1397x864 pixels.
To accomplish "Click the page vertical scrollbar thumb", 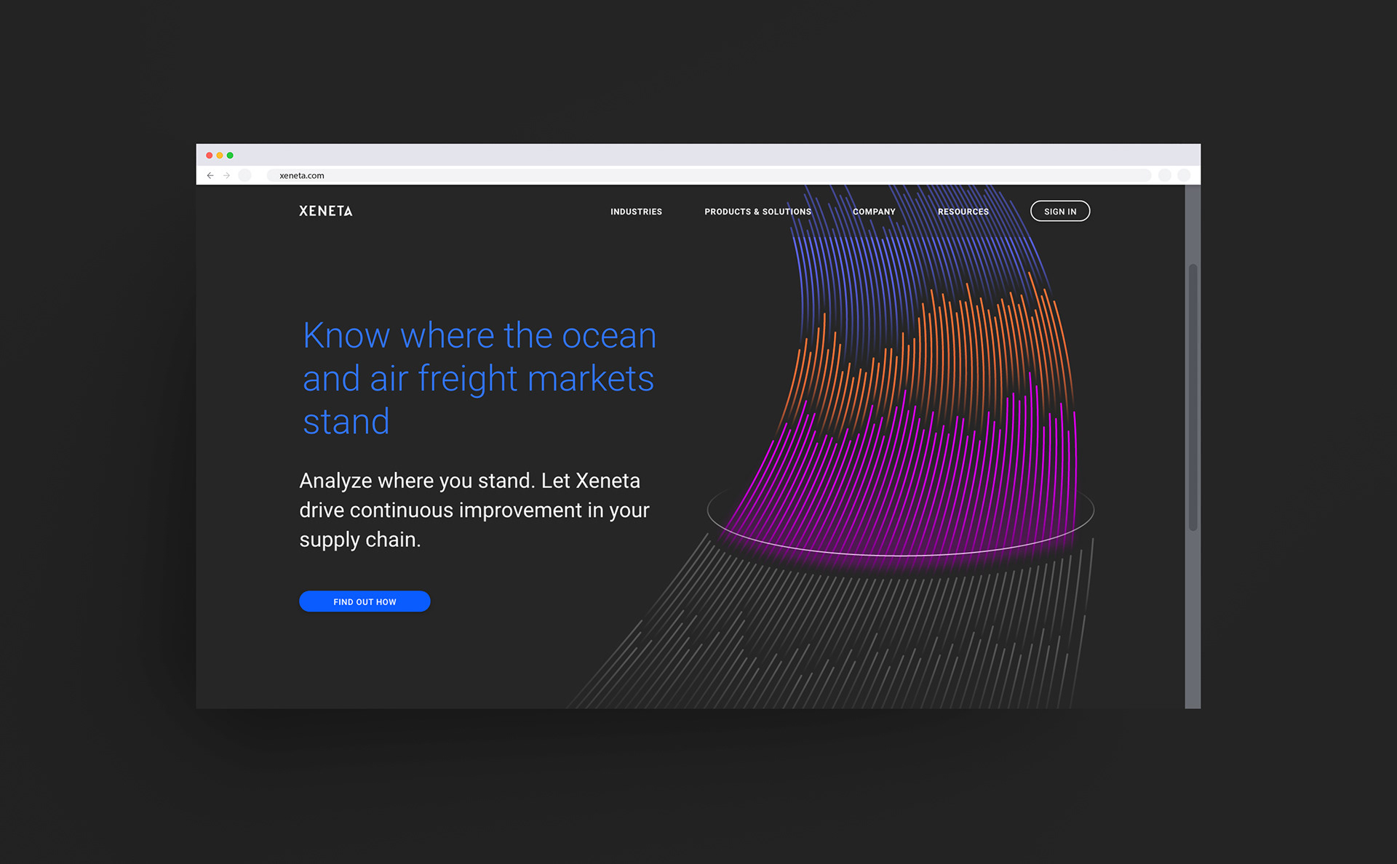I will click(x=1193, y=397).
